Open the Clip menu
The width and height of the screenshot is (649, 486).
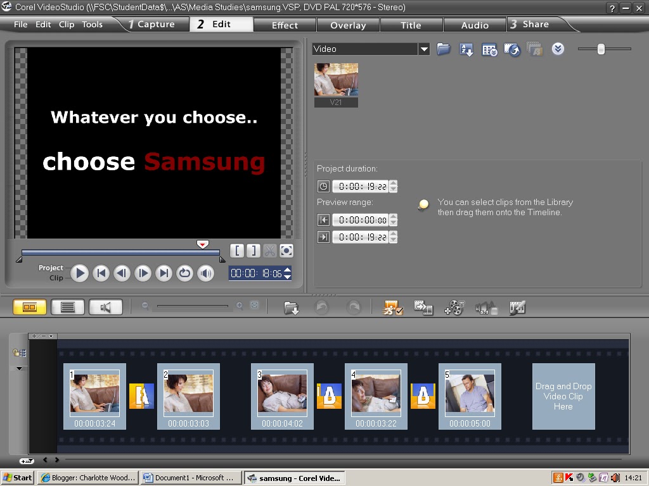pyautogui.click(x=67, y=25)
